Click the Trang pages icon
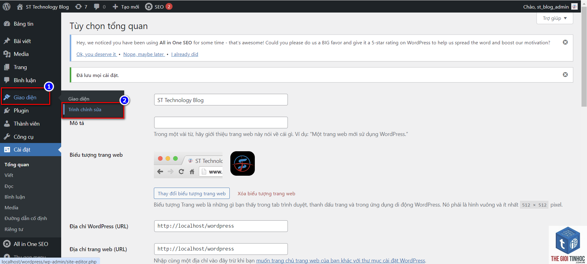 [7, 67]
